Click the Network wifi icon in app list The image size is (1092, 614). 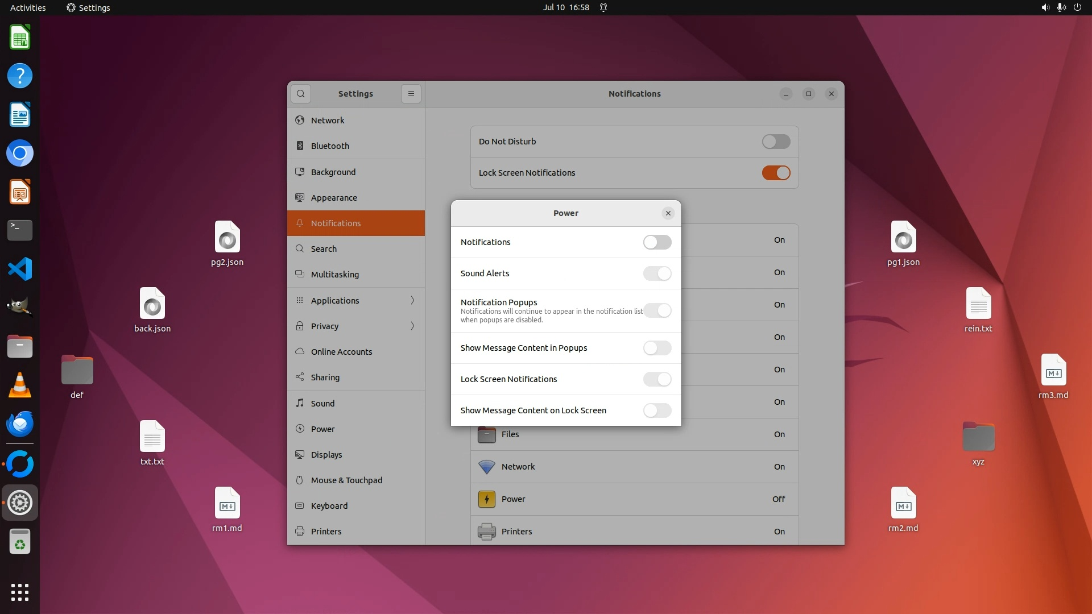[x=487, y=467]
